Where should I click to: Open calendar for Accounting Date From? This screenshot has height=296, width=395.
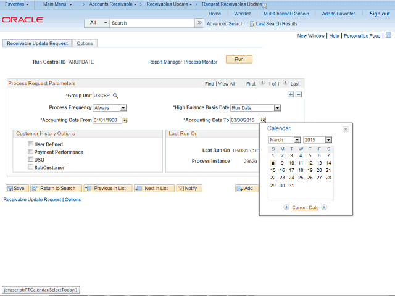point(125,121)
